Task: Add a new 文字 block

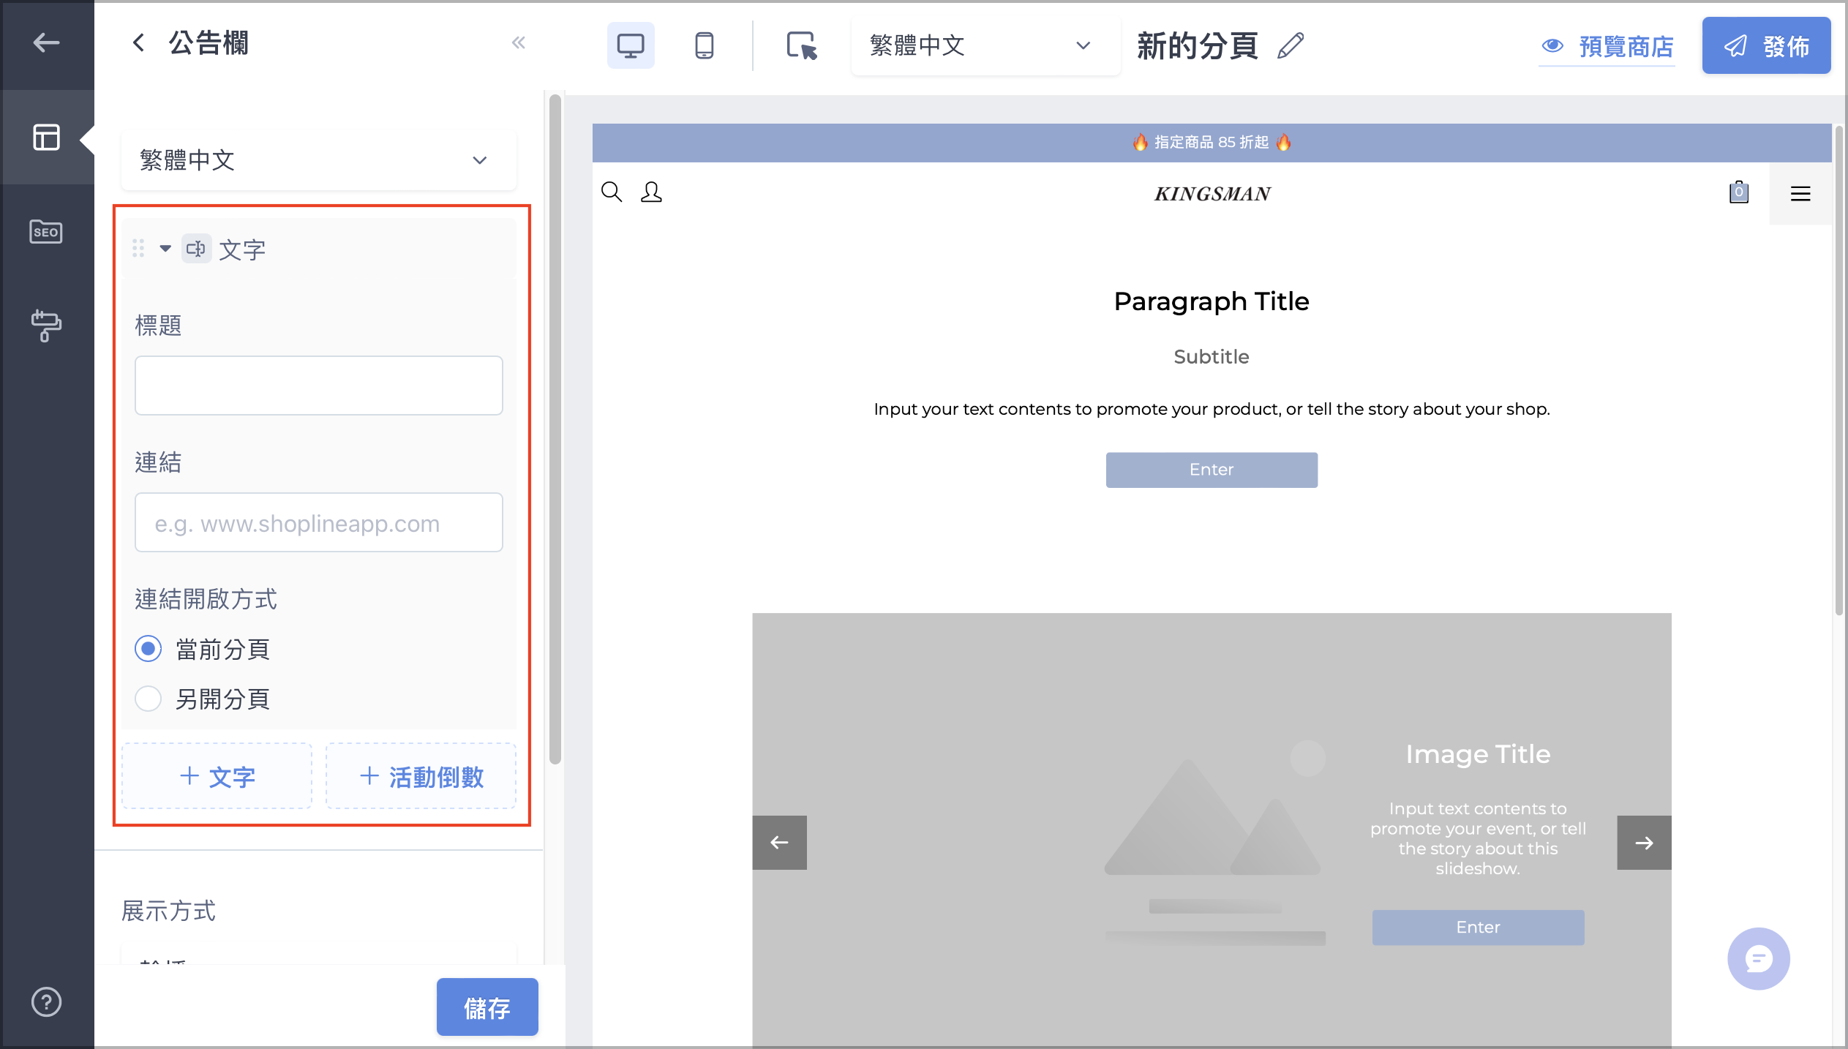Action: point(217,776)
